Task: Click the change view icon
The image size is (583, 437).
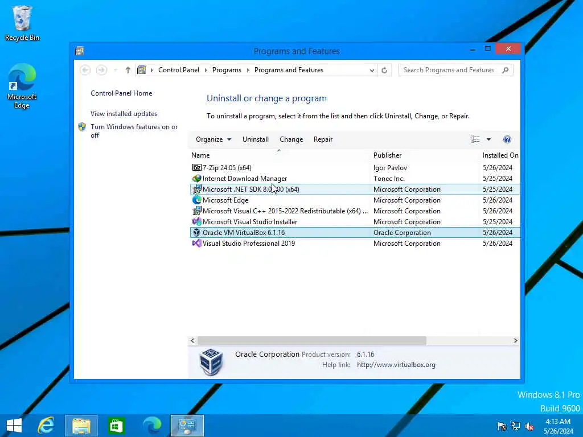Action: pos(475,139)
